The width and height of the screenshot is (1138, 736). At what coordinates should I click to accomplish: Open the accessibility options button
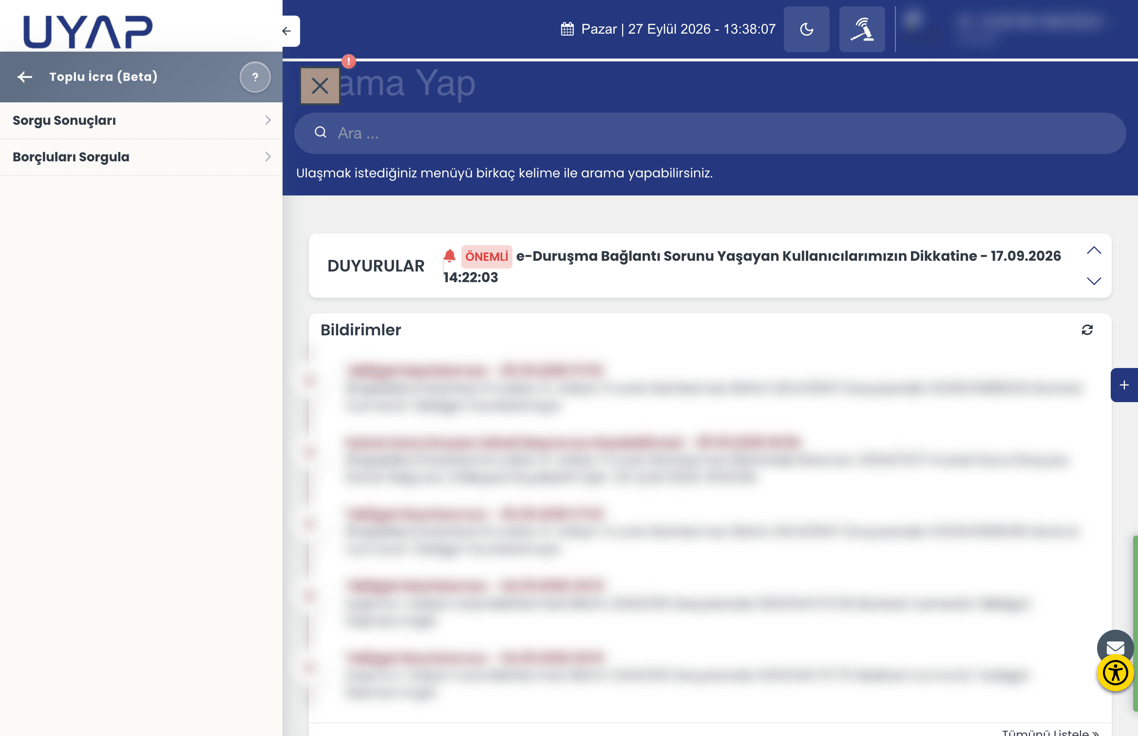pos(1115,674)
